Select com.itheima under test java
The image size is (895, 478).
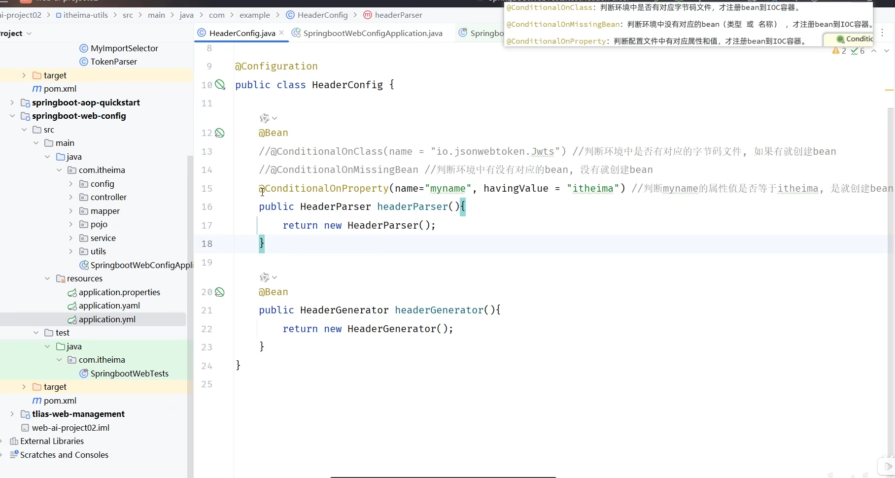point(102,360)
